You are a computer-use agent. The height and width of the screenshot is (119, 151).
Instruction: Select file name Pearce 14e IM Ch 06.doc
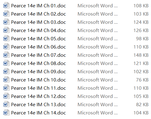click(x=38, y=47)
